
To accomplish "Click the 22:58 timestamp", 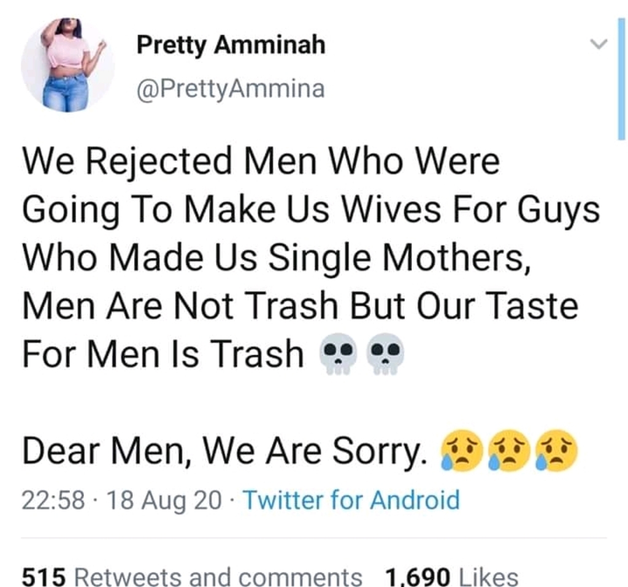I will click(53, 501).
